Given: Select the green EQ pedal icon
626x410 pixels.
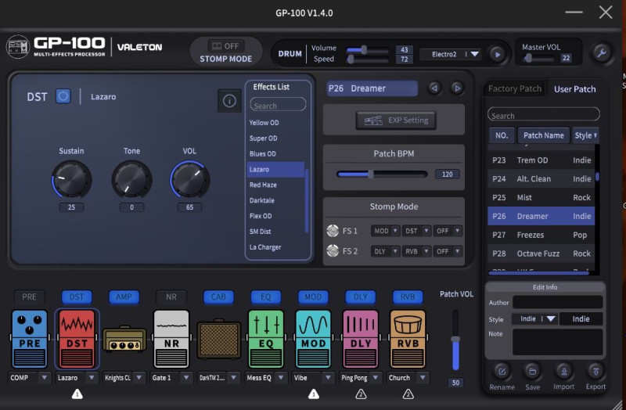Looking at the screenshot, I should [x=266, y=339].
